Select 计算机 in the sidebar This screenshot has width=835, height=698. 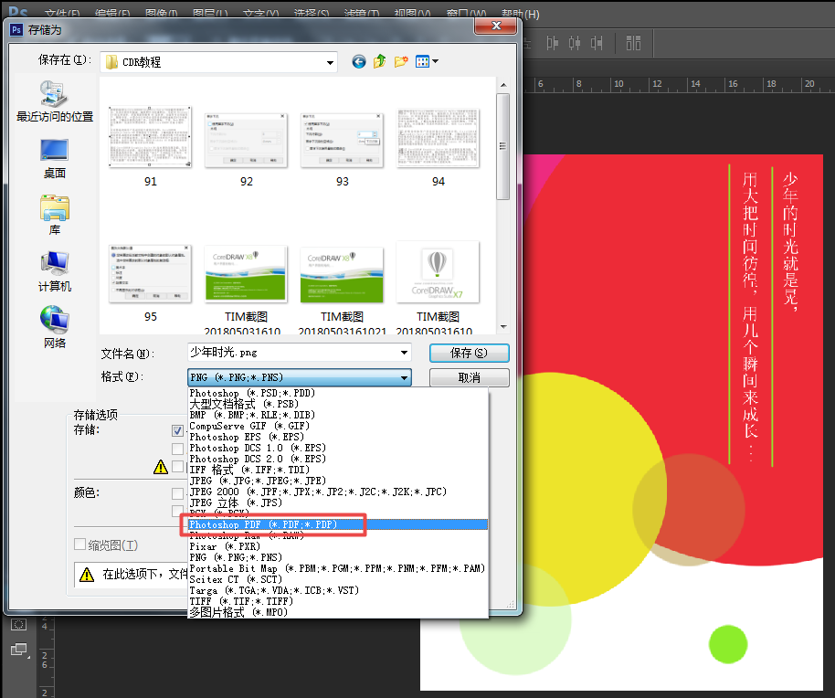coord(53,268)
